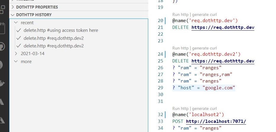Generate curl for the 'localhsot2' request

click(204, 108)
